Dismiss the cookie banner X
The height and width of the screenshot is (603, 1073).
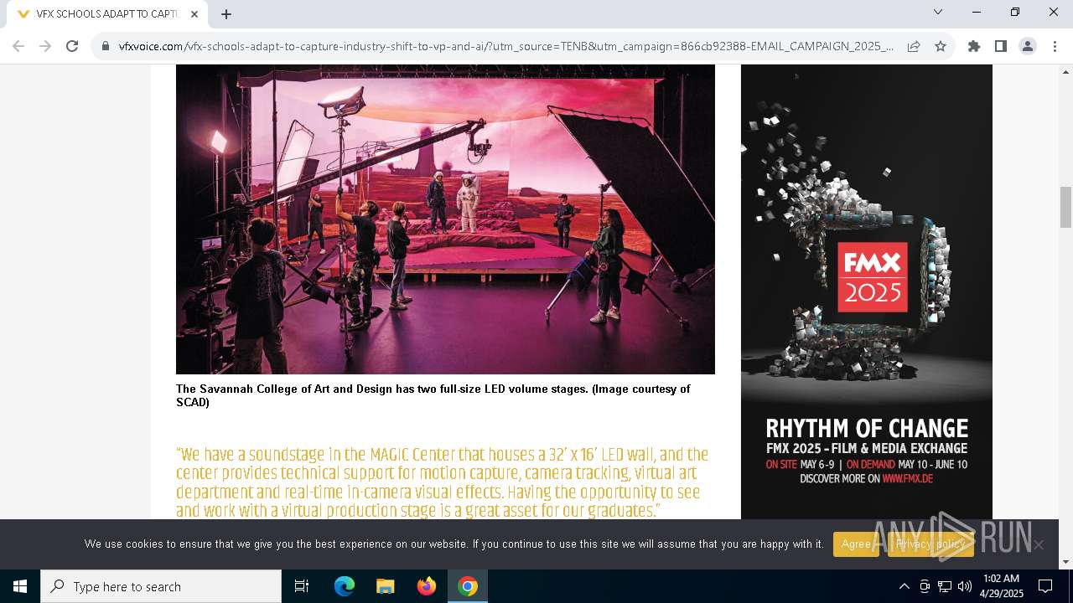[x=1039, y=545]
